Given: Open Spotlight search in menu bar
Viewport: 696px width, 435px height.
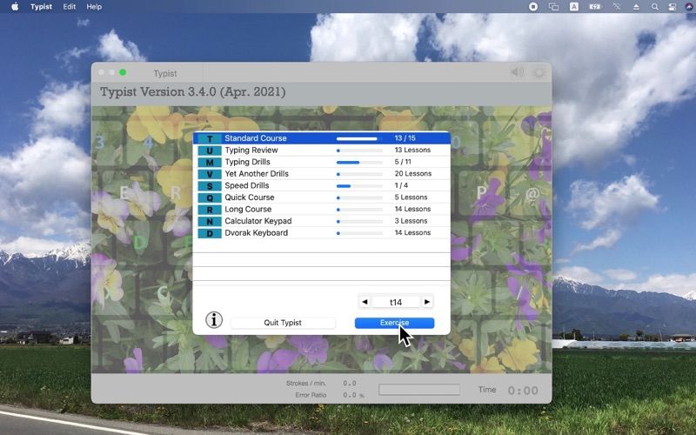Looking at the screenshot, I should pos(655,7).
